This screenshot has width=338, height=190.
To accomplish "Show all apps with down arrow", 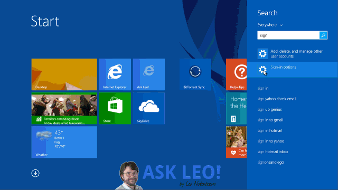I will click(35, 173).
